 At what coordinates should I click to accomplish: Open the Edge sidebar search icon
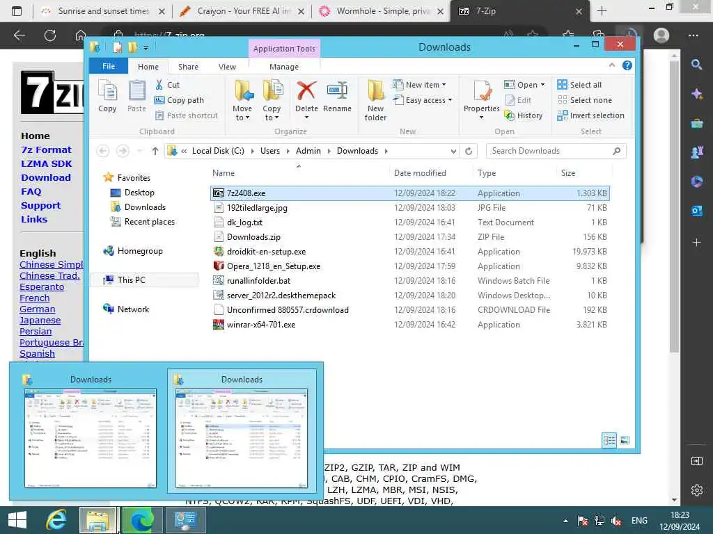(x=696, y=65)
